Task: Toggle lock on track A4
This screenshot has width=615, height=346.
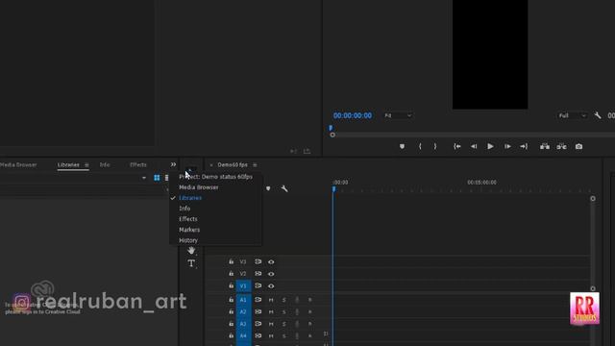Action: (231, 335)
